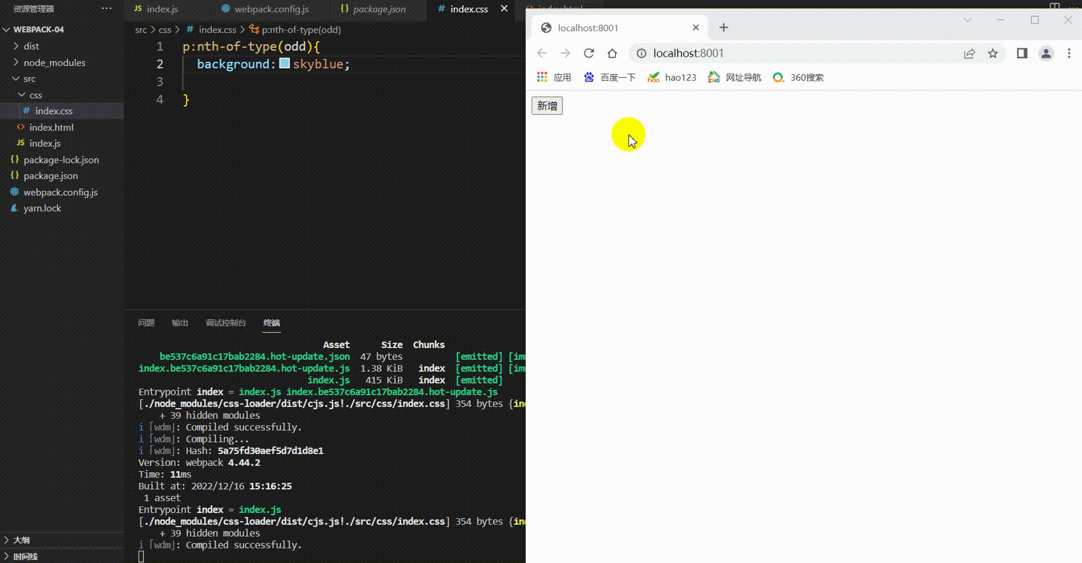The height and width of the screenshot is (563, 1082).
Task: Open explorer more actions ellipsis menu
Action: tap(107, 8)
